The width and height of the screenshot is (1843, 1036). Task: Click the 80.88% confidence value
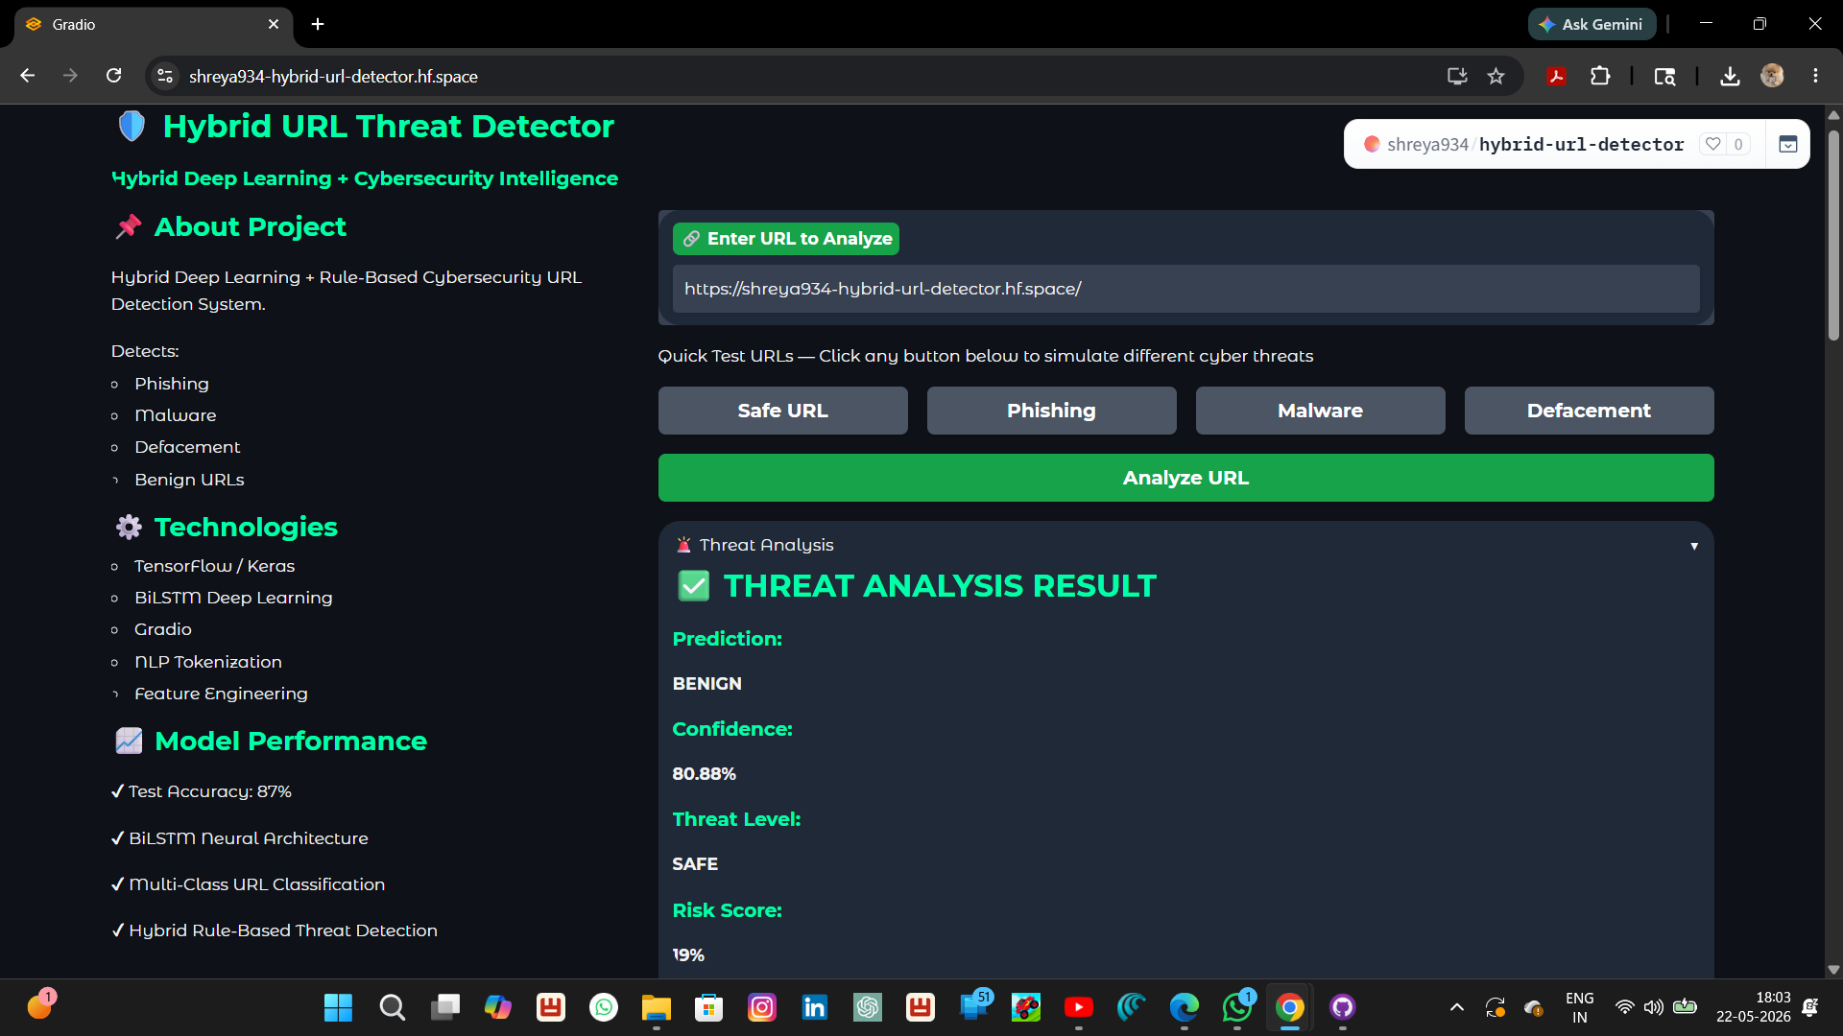tap(705, 774)
